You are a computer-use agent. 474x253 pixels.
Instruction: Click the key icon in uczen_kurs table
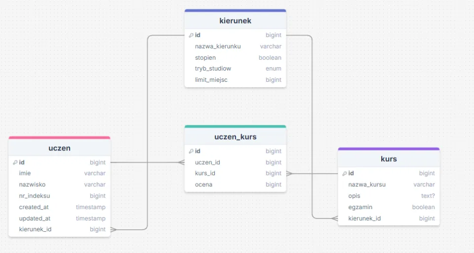(191, 151)
